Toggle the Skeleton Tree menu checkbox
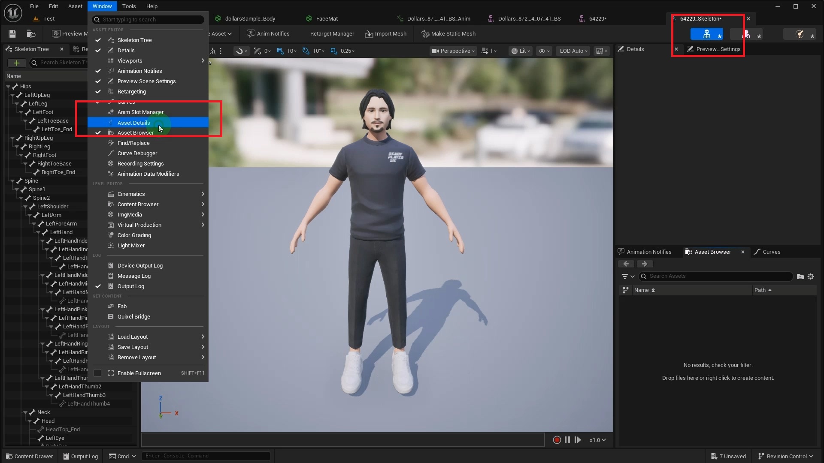 coord(98,40)
